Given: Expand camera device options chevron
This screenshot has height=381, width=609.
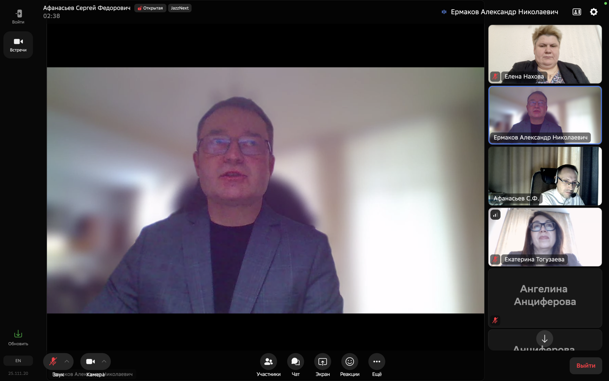Looking at the screenshot, I should 104,361.
